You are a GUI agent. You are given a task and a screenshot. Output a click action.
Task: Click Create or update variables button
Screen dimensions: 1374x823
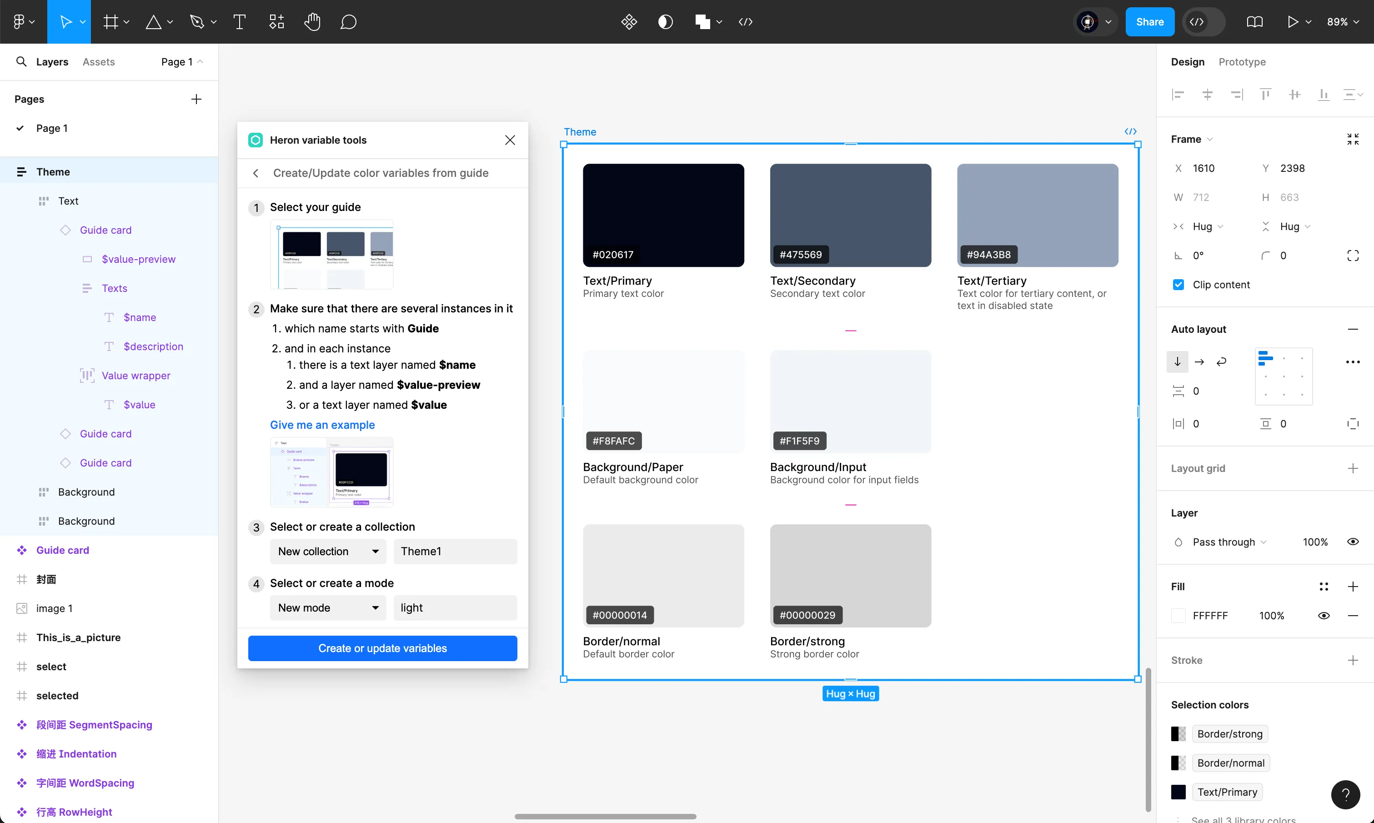click(382, 647)
